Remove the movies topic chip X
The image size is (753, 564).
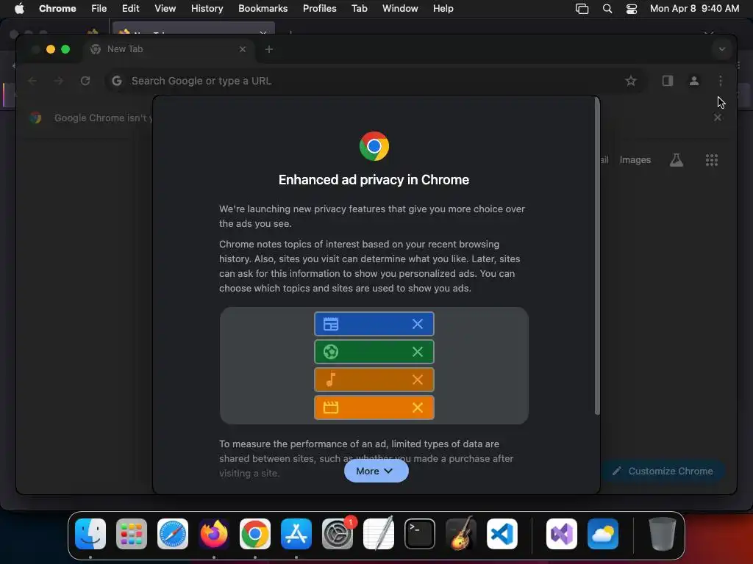coord(418,407)
